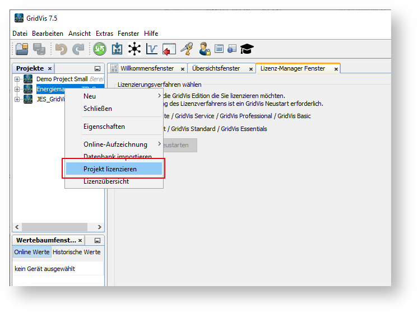The image size is (418, 313).
Task: Open the network topology star icon
Action: pos(134,49)
